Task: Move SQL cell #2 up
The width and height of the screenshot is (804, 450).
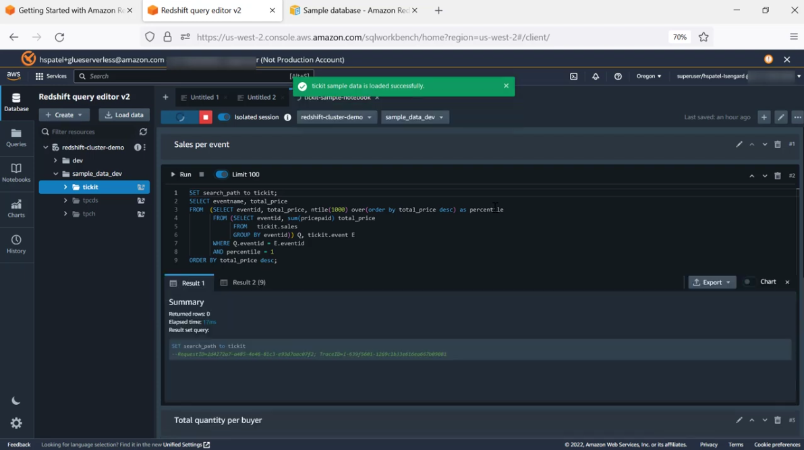Action: pyautogui.click(x=751, y=176)
